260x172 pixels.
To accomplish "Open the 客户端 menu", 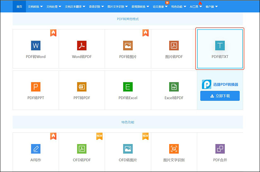I will click(x=211, y=7).
